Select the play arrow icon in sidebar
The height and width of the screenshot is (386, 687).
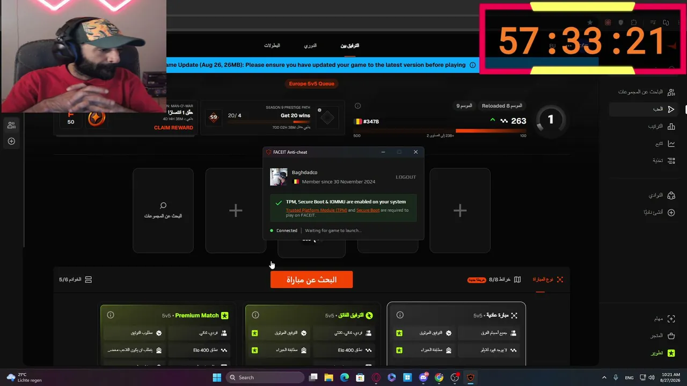coord(671,109)
